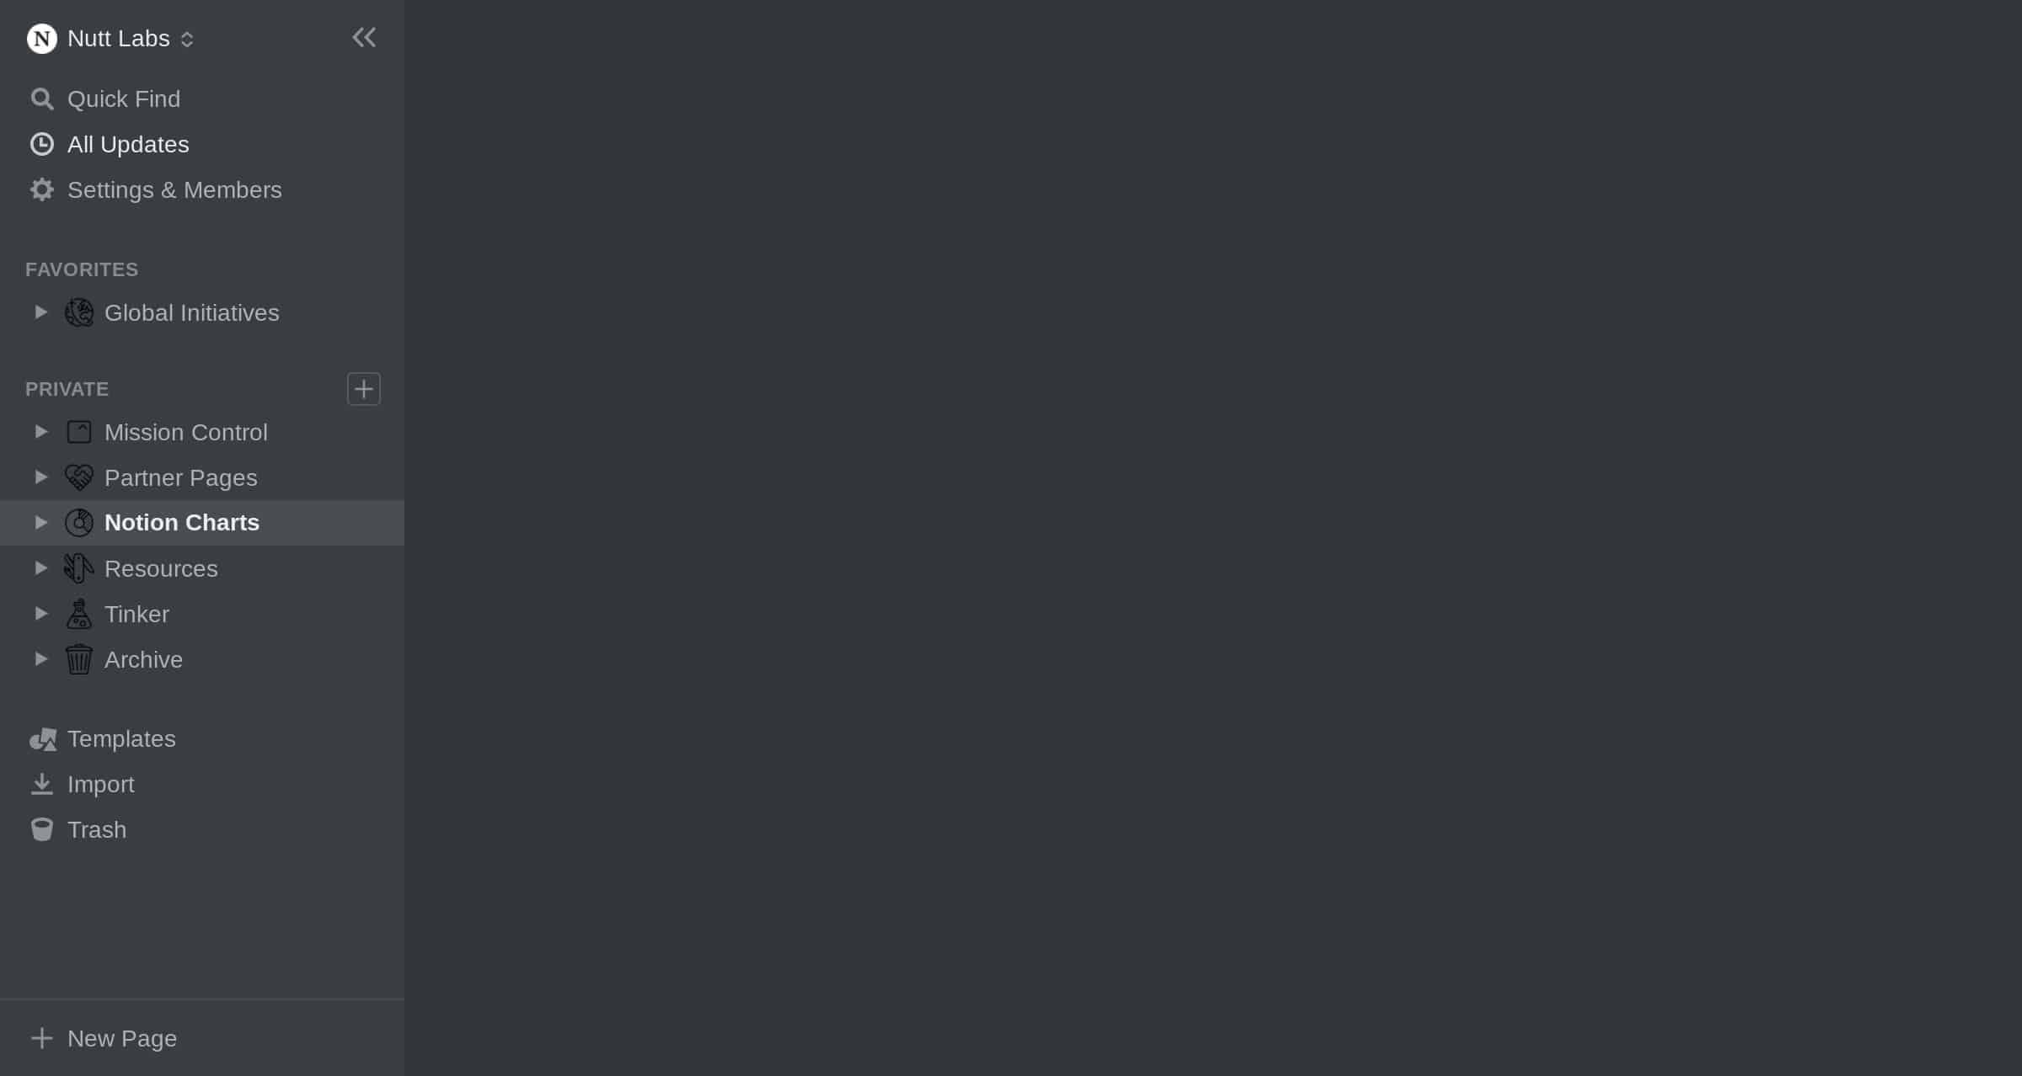The image size is (2022, 1076).
Task: Expand the Notion Charts page
Action: click(x=41, y=521)
